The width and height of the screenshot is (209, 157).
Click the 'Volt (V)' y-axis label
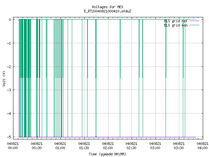coord(4,78)
